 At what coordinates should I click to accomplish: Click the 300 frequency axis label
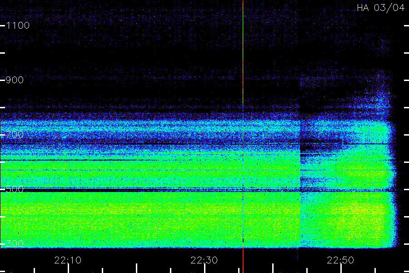[x=15, y=244]
